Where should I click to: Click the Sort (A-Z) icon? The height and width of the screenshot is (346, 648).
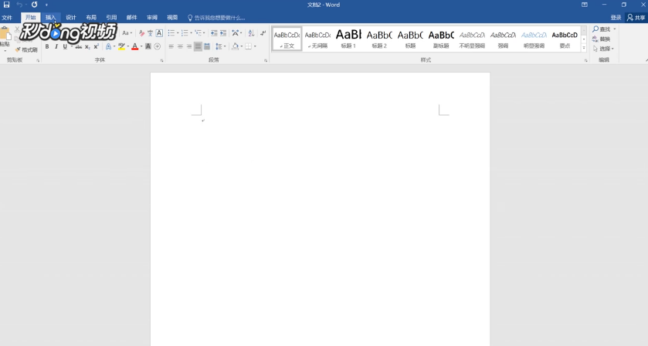coord(251,33)
